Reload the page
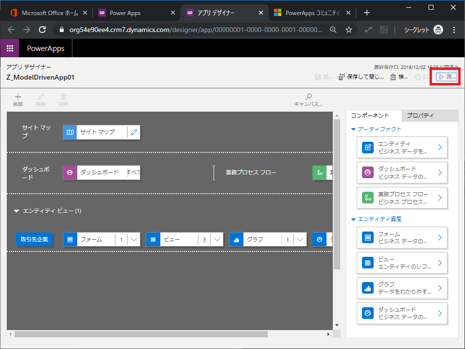 pos(42,30)
